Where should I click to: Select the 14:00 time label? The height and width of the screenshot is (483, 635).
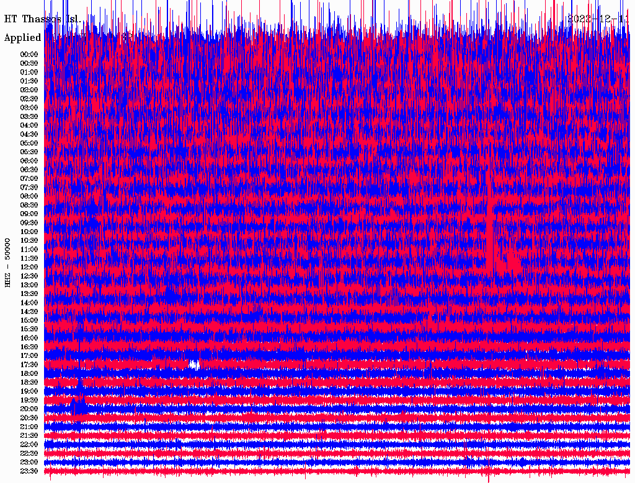pyautogui.click(x=29, y=303)
